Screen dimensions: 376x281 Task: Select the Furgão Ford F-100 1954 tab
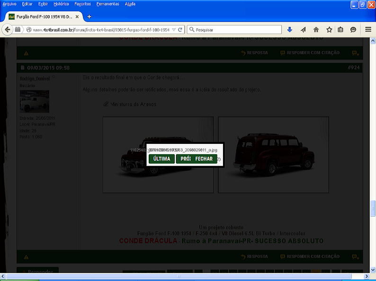point(44,17)
